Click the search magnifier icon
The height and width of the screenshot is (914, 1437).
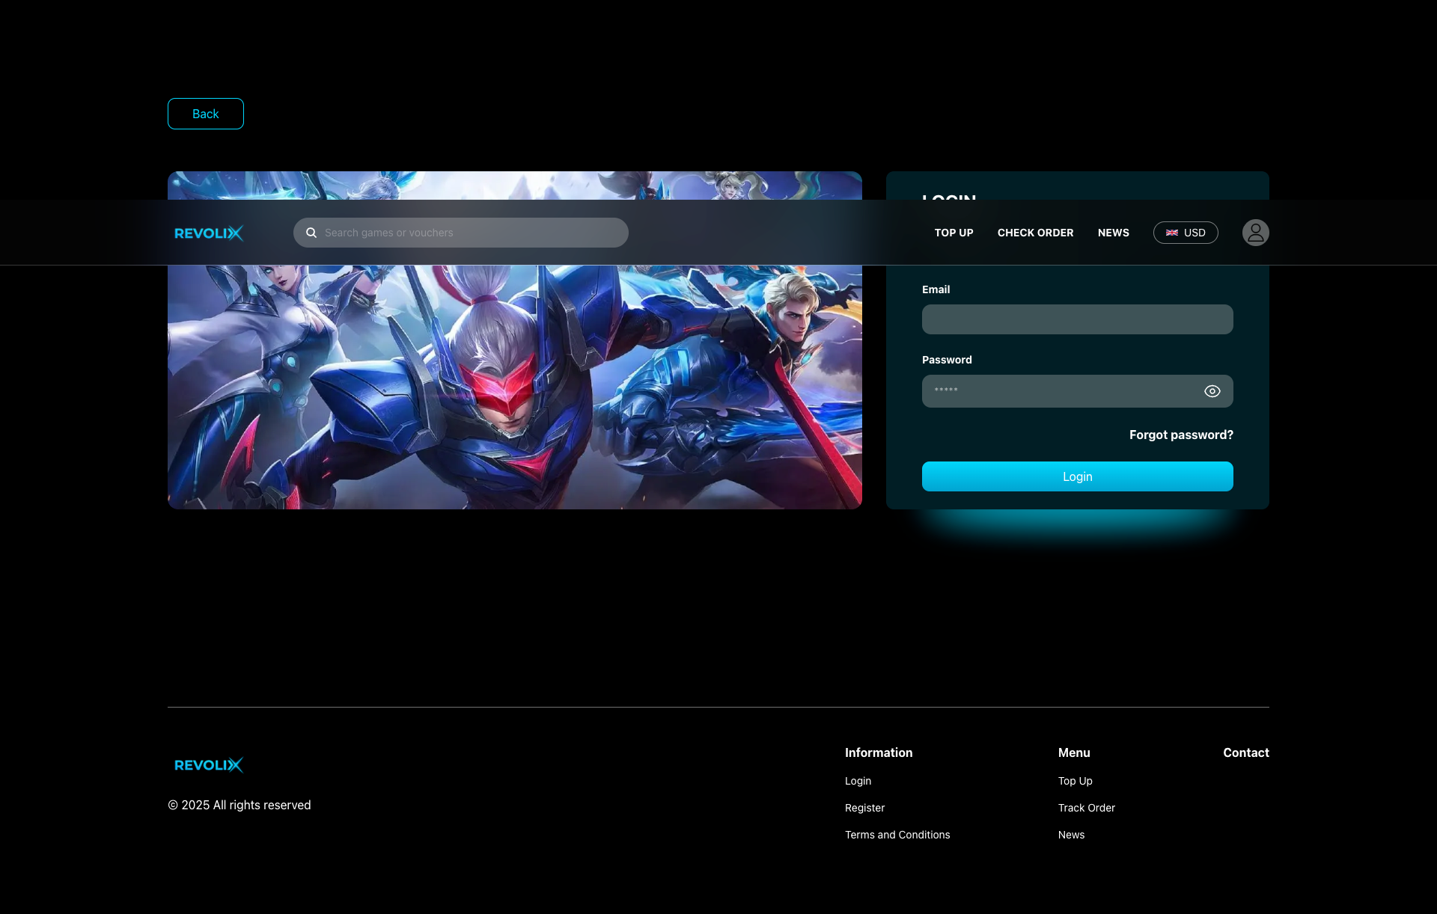click(311, 233)
